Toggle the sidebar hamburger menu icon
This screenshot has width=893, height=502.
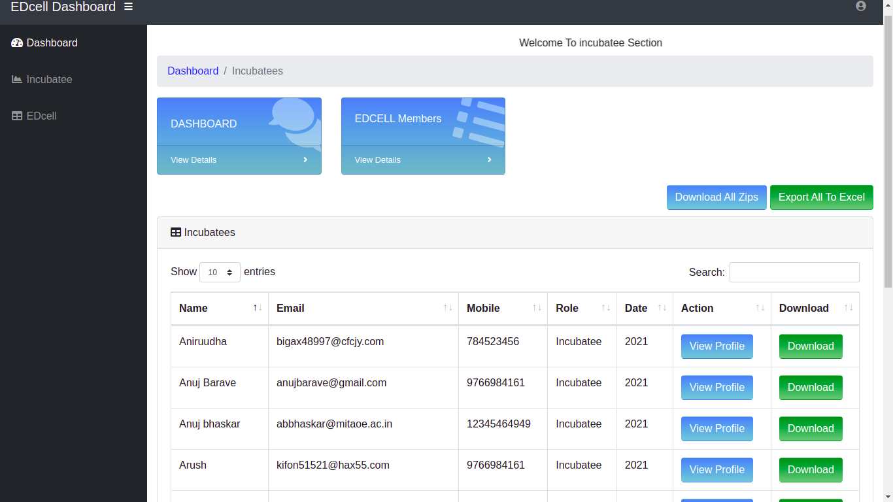tap(128, 7)
